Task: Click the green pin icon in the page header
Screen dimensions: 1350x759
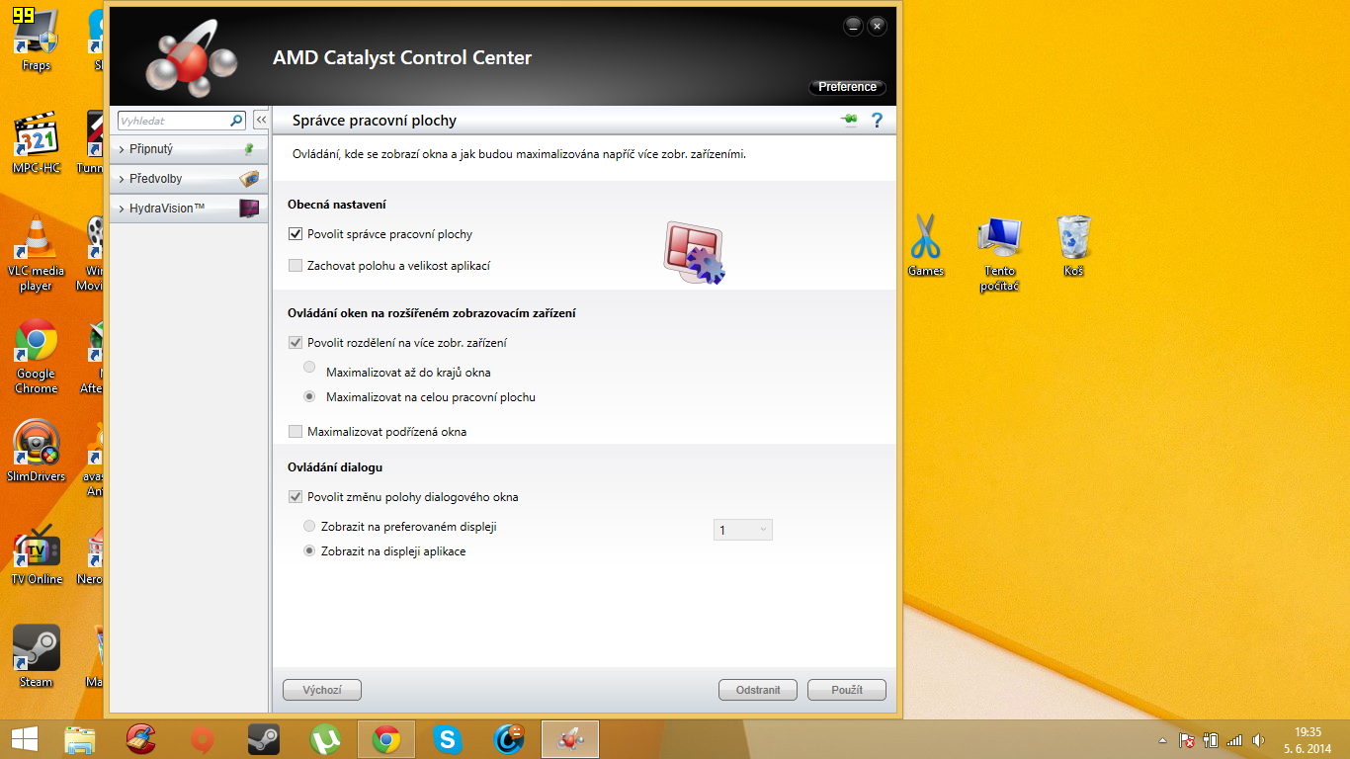Action: 849,121
